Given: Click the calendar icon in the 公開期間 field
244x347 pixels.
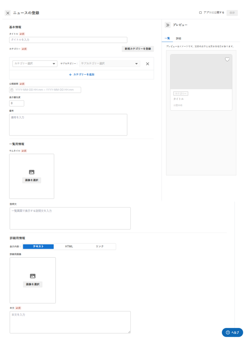Looking at the screenshot, I should 12,90.
